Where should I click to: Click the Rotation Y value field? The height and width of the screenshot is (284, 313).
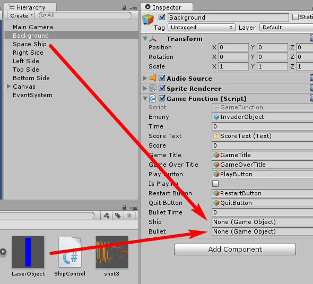pos(272,57)
